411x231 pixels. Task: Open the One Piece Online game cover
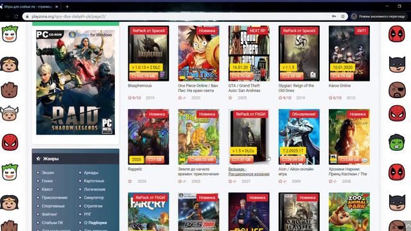tap(198, 53)
